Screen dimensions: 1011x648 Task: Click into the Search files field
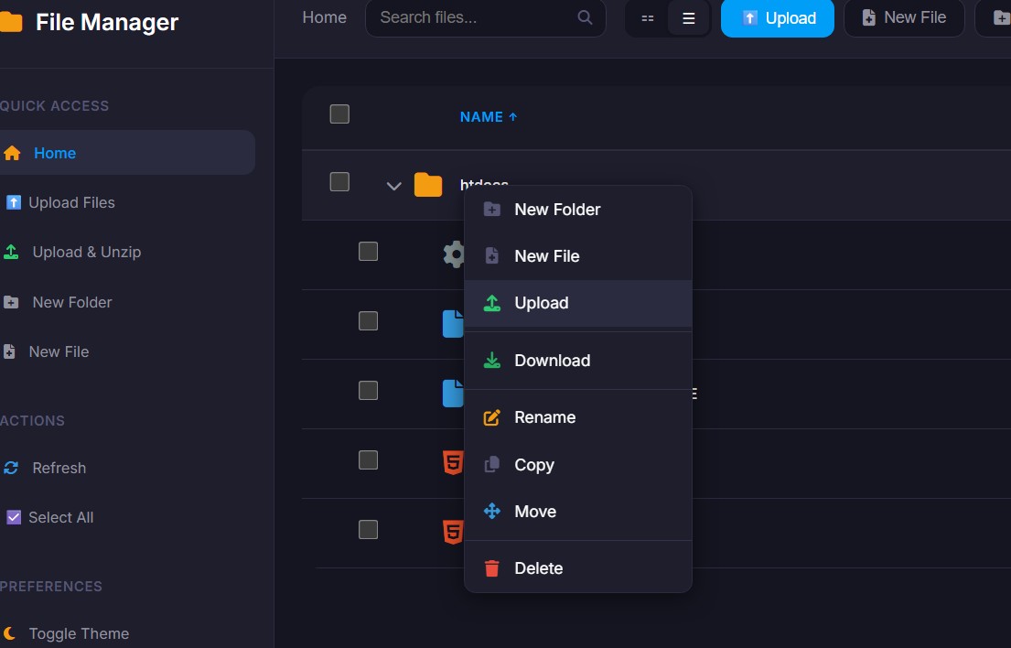pyautogui.click(x=476, y=17)
